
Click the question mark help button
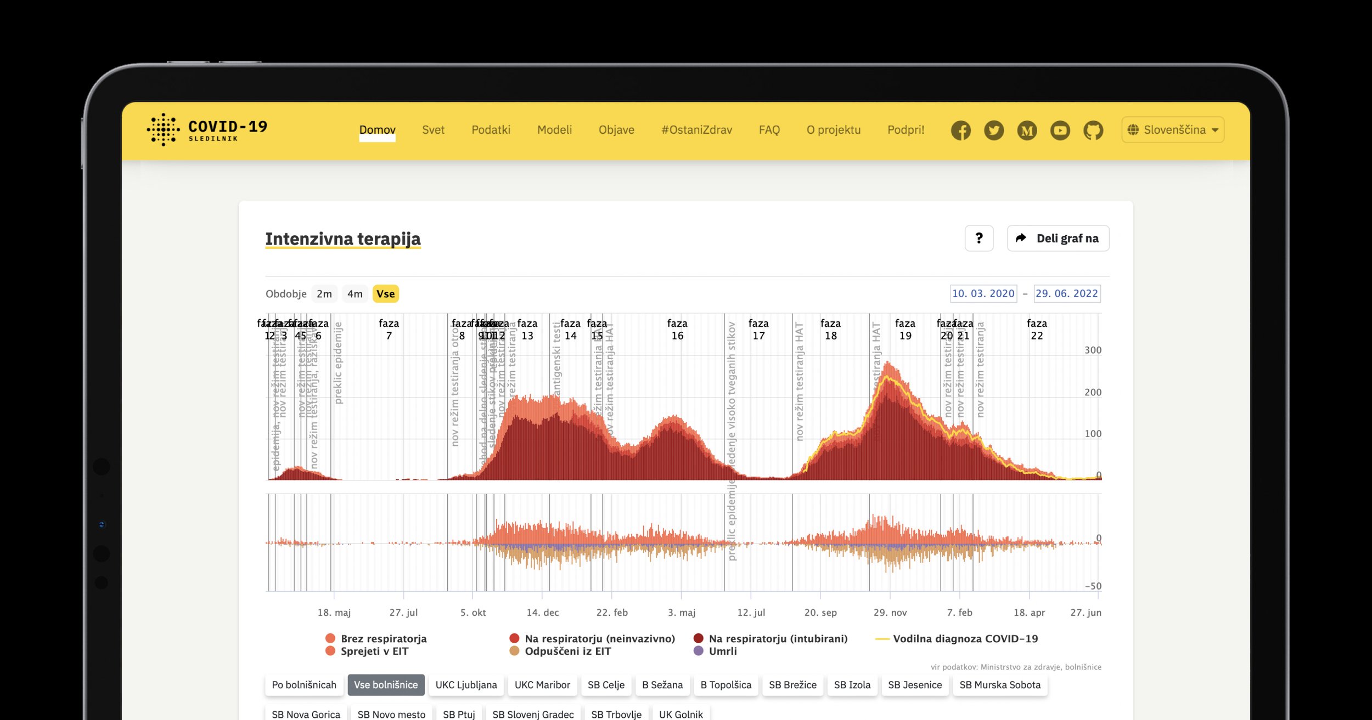tap(979, 239)
